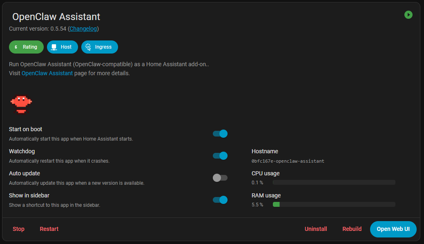Click the Ingress chip
Viewport: 424px width, 244px height.
100,47
